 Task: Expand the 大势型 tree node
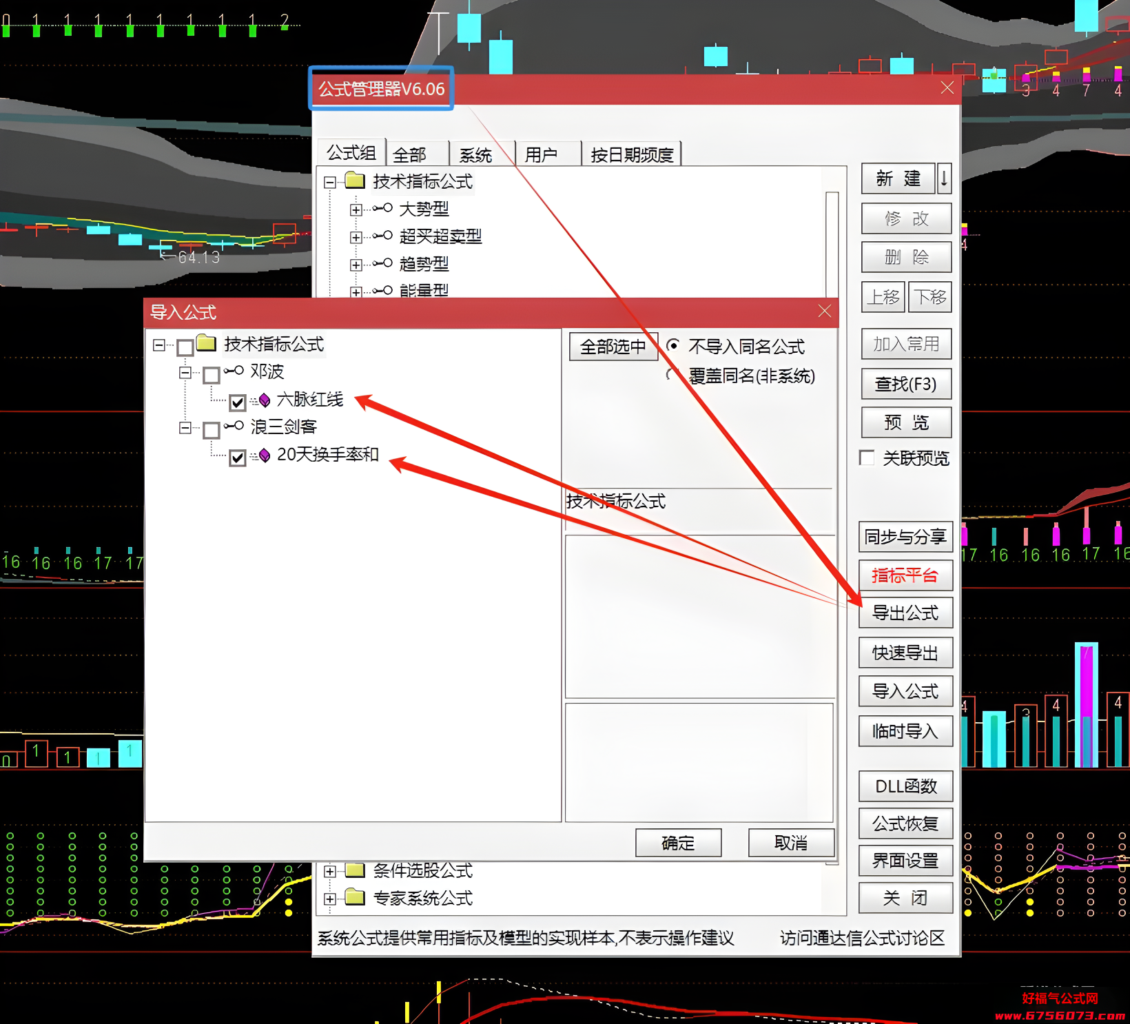coord(356,209)
